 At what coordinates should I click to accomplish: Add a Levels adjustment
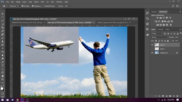click(x=161, y=18)
